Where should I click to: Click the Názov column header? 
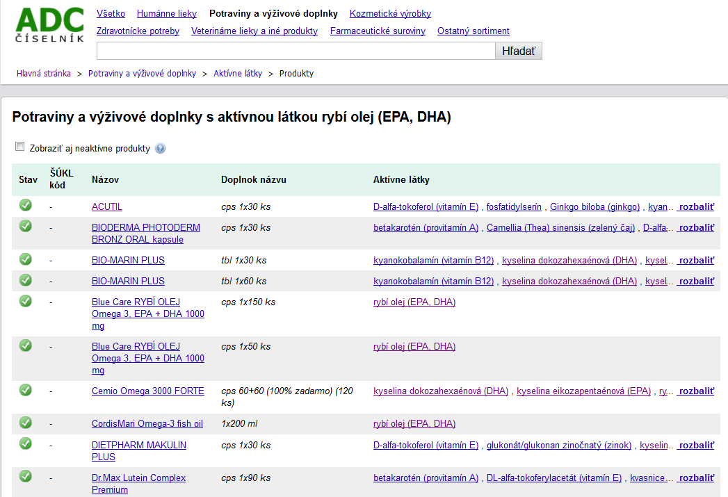coord(106,179)
